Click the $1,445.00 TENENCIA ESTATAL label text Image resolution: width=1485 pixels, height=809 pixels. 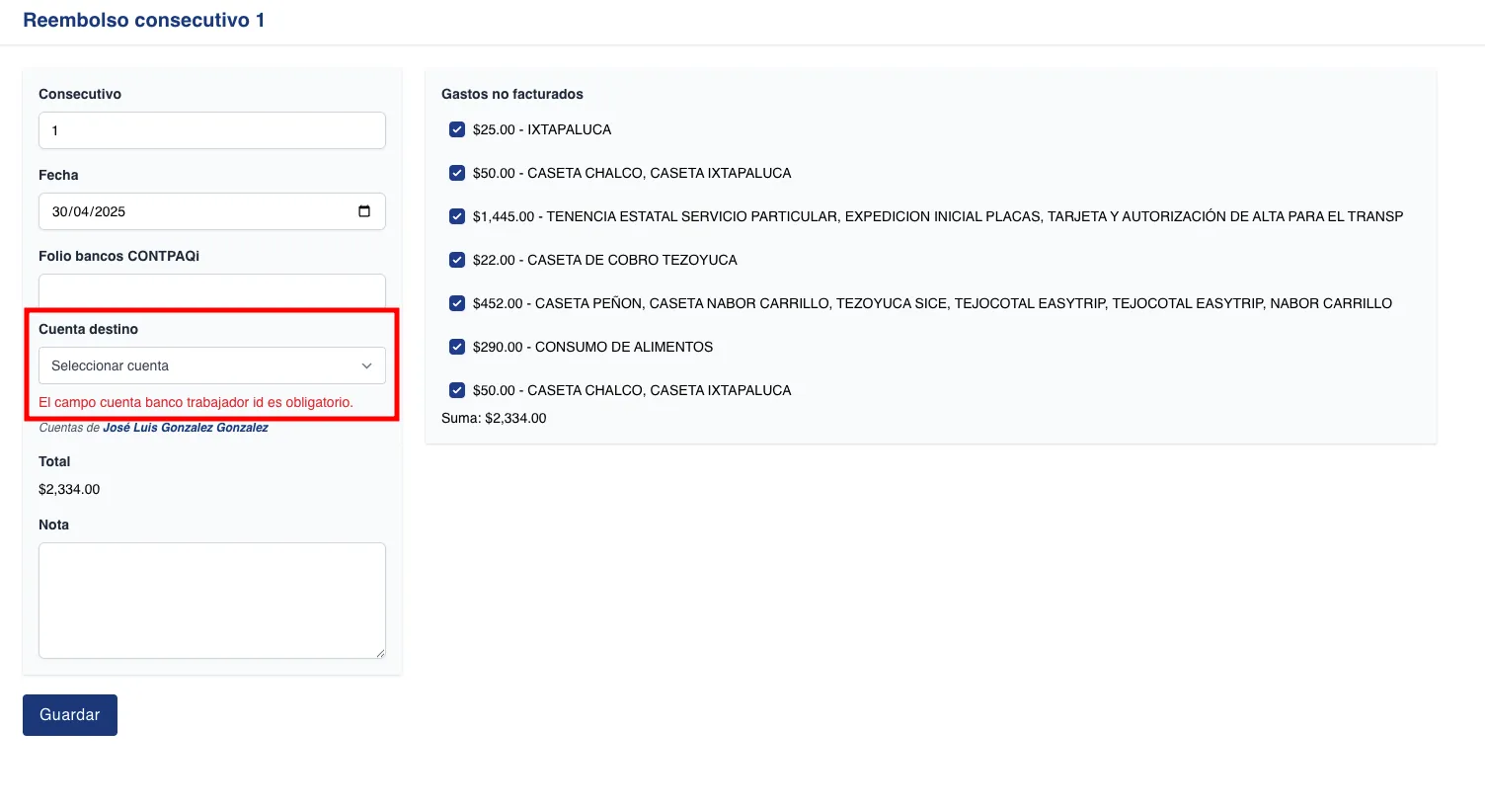tap(937, 216)
